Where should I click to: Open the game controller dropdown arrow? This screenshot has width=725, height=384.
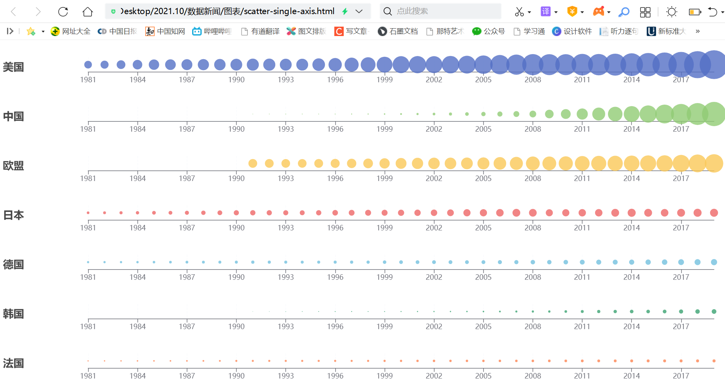click(609, 12)
